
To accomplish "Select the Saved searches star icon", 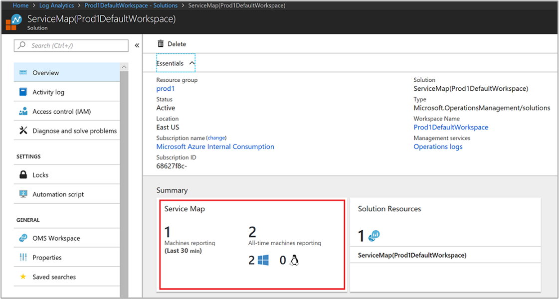I will [22, 277].
